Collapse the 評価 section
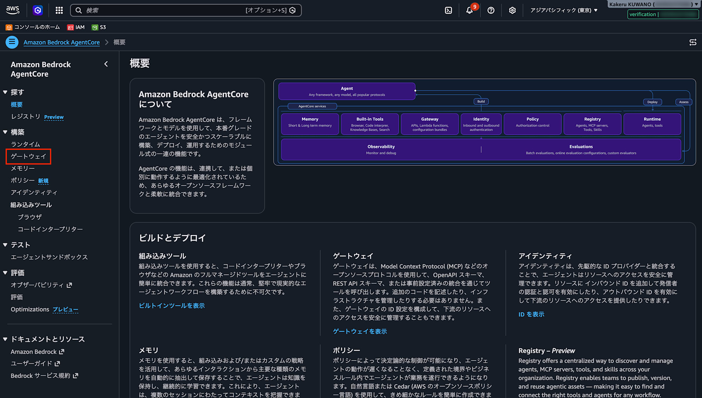Image resolution: width=702 pixels, height=398 pixels. [x=5, y=273]
